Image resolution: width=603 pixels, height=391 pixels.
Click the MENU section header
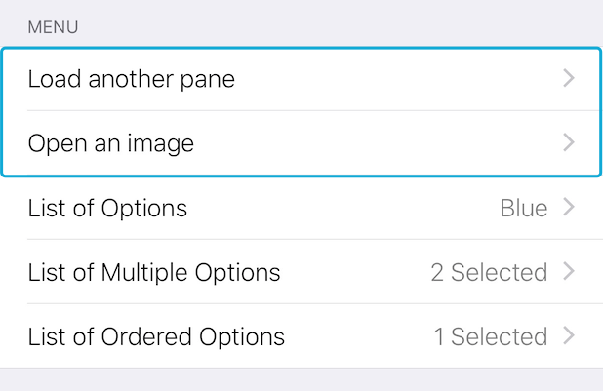53,27
